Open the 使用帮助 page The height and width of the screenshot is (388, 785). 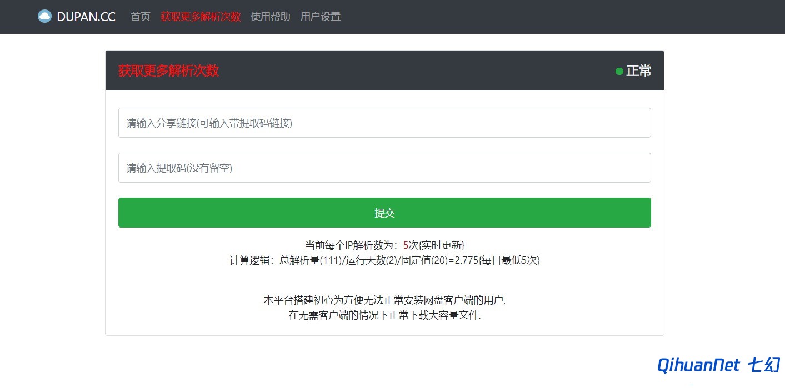coord(271,17)
